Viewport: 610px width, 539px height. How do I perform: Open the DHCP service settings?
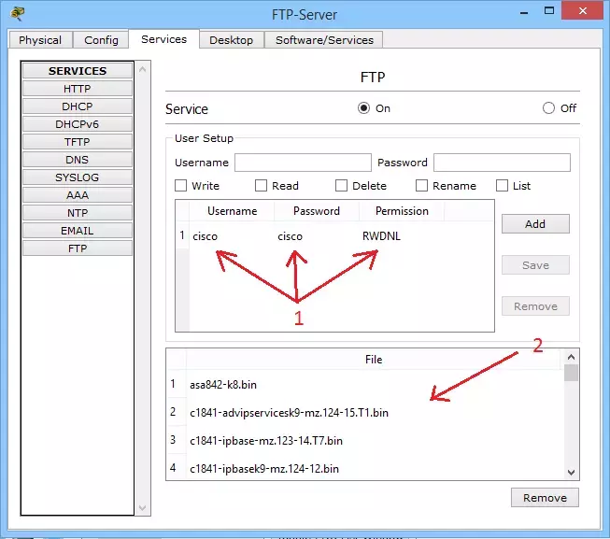pos(78,106)
